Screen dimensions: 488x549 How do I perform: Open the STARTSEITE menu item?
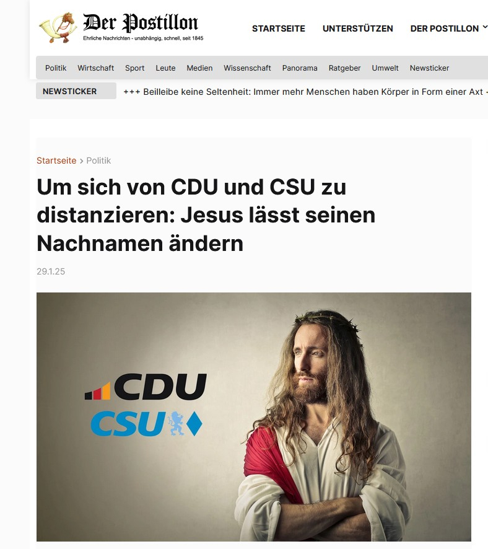click(279, 29)
